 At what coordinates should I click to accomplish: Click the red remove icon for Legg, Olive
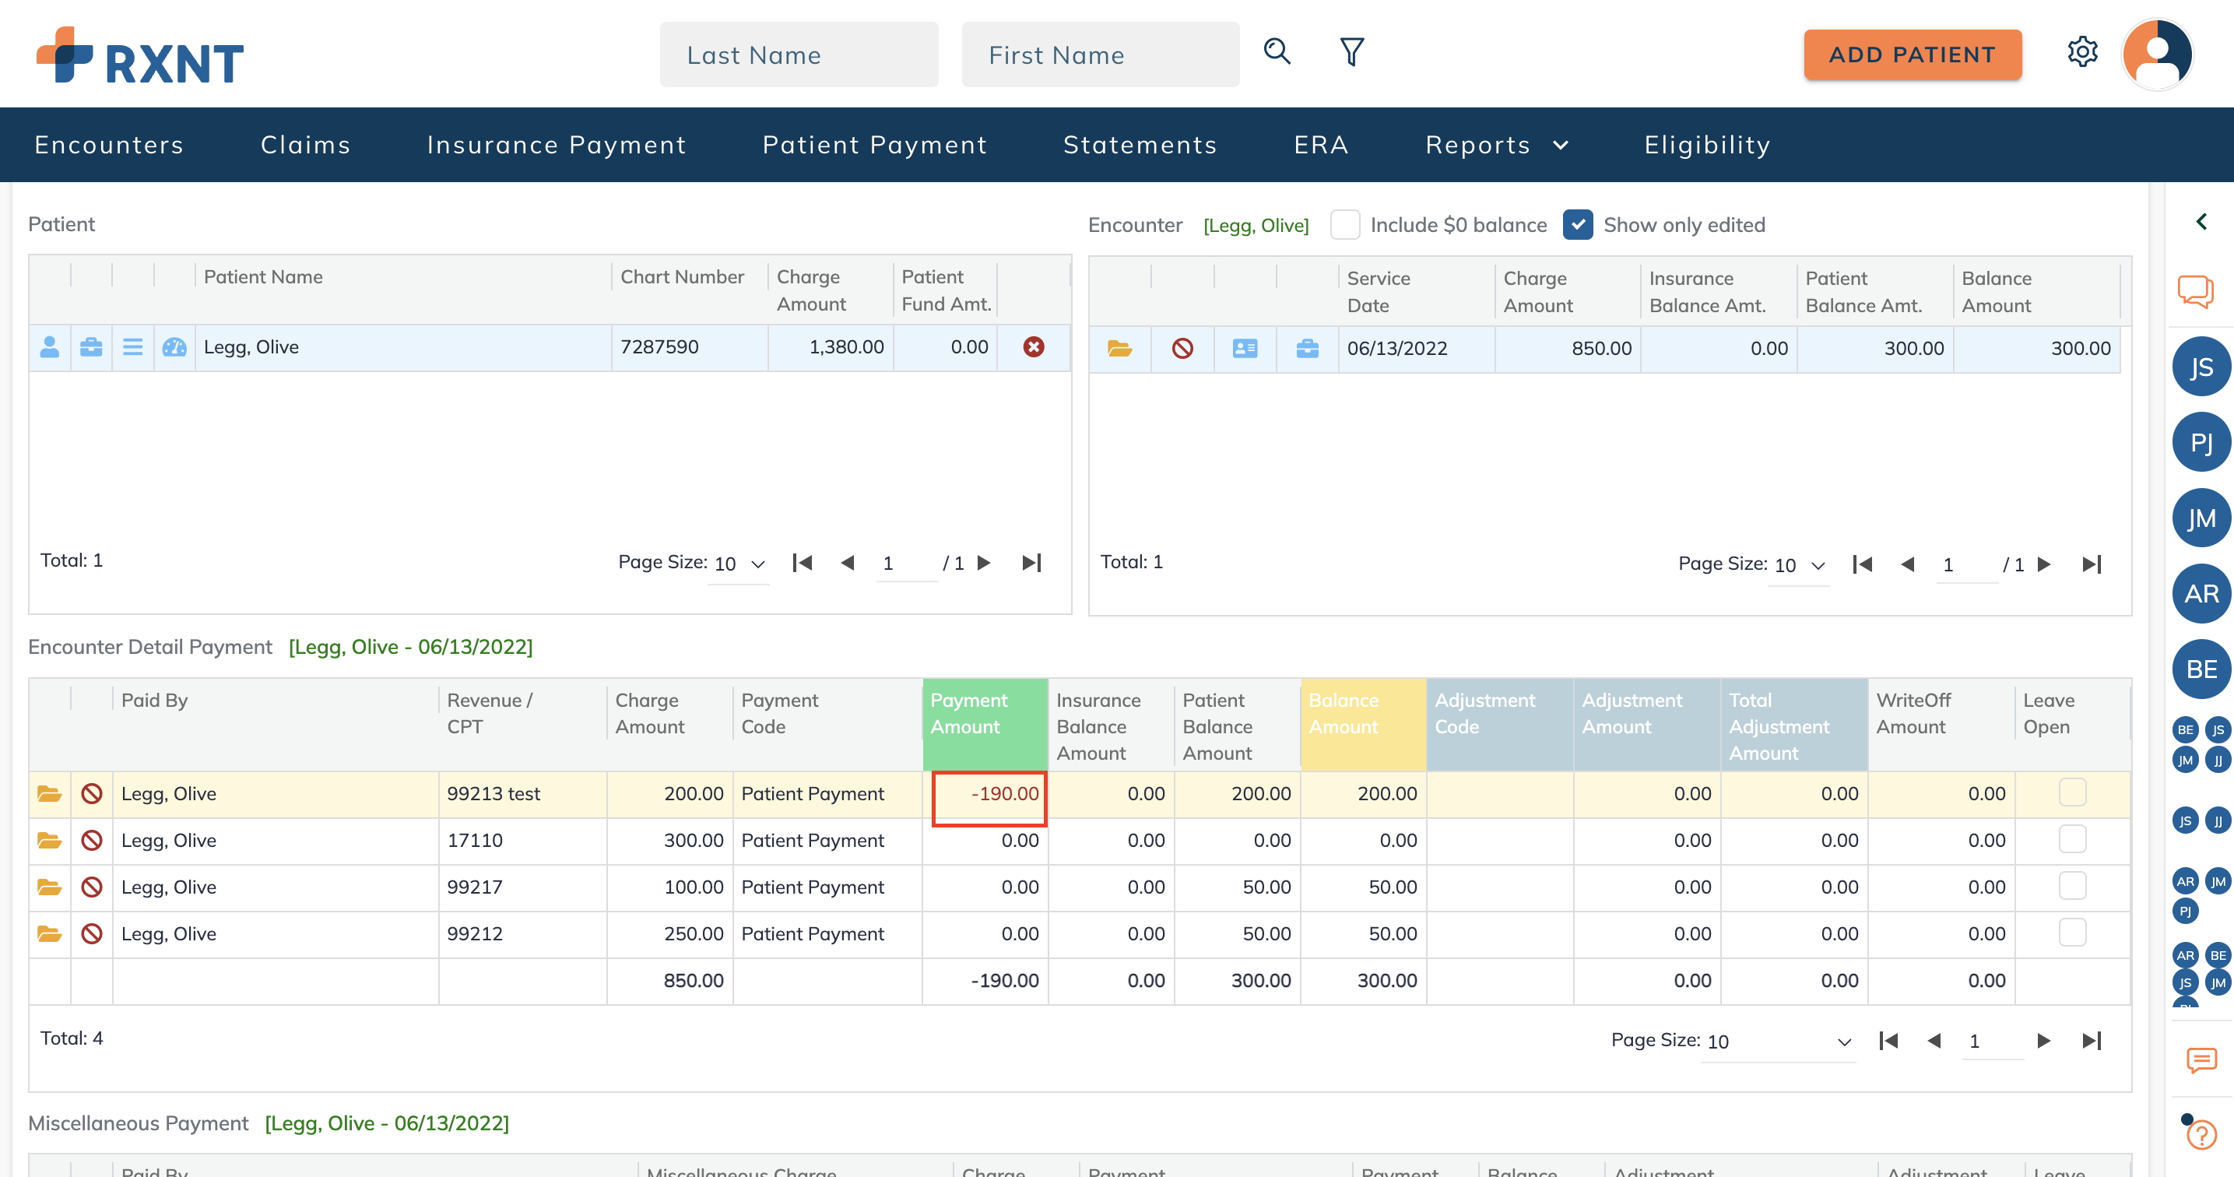(x=1033, y=347)
